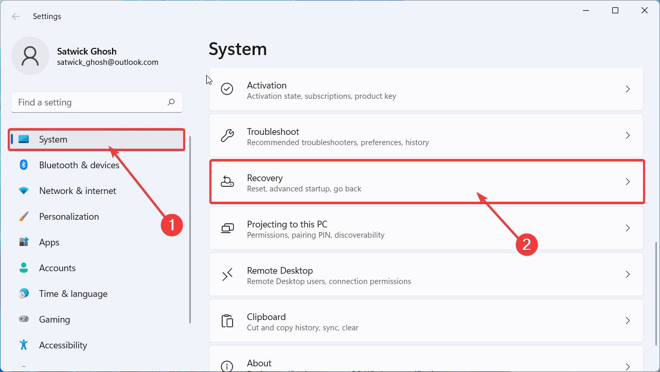Click 'Recommended troubleshooters, preferences, history' text
The image size is (660, 372).
[337, 143]
